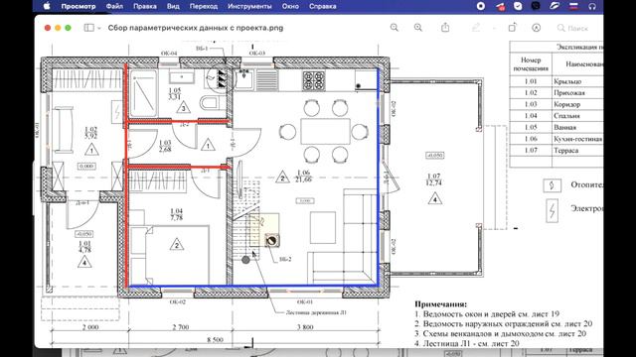
Task: Switch input language via Russian flag icon
Action: pos(574,6)
